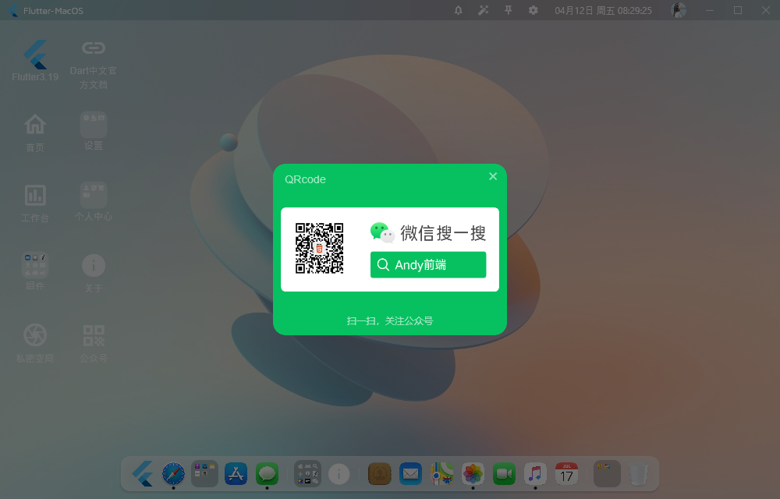This screenshot has width=780, height=499.
Task: Click the user avatar in top bar
Action: click(679, 10)
